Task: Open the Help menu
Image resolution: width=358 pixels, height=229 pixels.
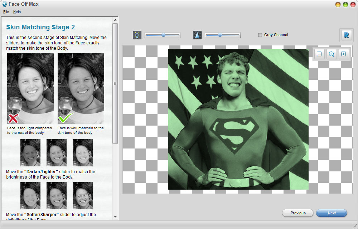Action: point(17,12)
